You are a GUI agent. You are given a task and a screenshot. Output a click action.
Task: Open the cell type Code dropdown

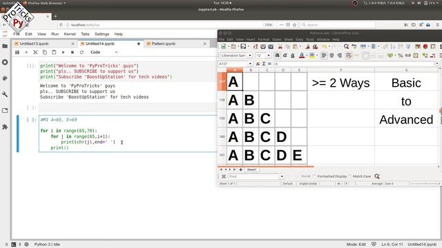click(x=104, y=52)
